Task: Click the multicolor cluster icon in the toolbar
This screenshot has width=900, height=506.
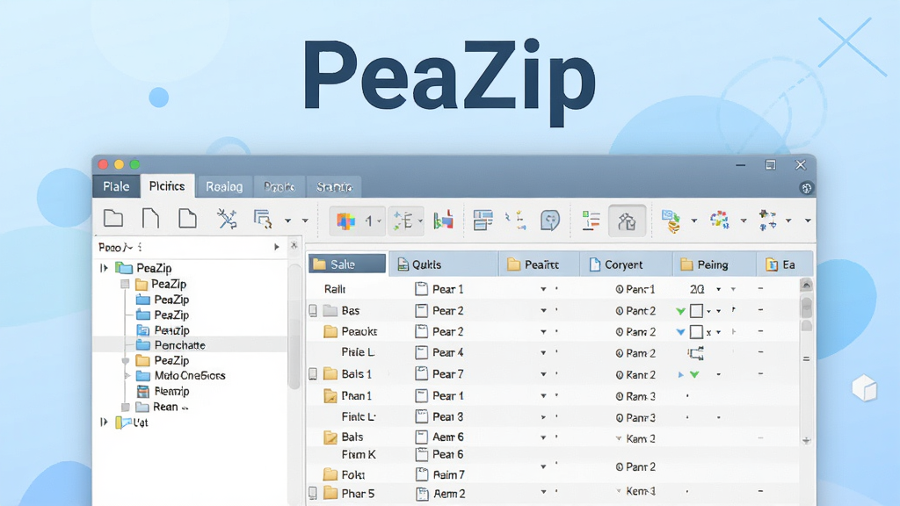Action: click(719, 220)
